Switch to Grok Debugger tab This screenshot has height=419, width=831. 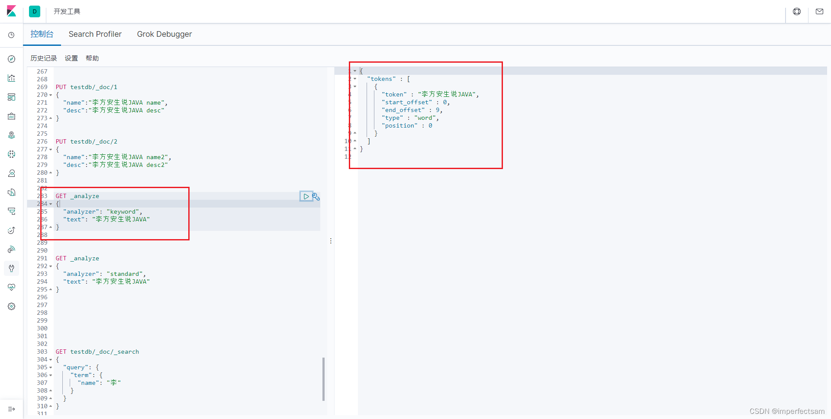point(164,34)
